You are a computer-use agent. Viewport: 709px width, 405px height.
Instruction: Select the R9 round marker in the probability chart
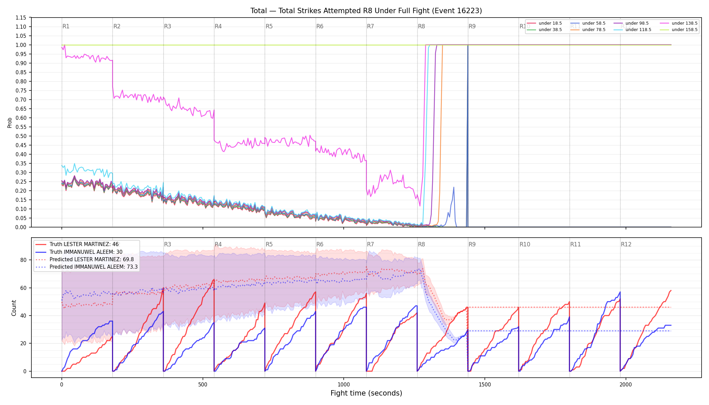[x=472, y=26]
